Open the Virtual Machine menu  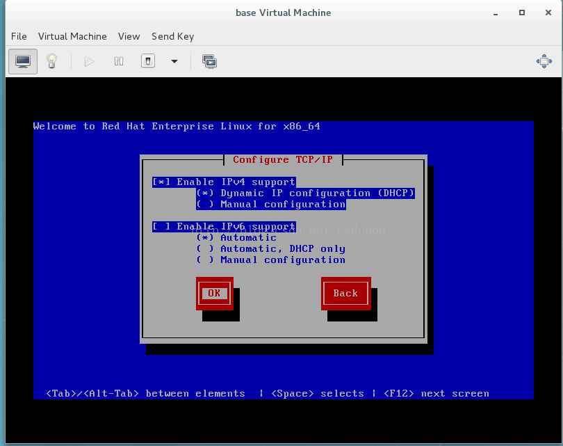click(72, 36)
